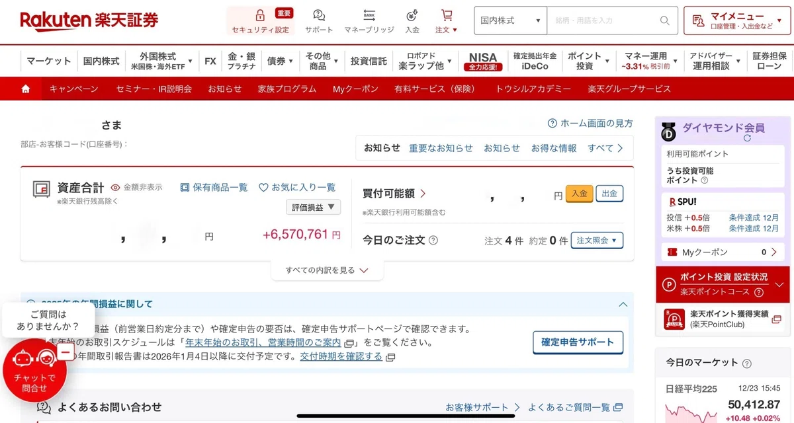Select お得な情報 notice tab
The width and height of the screenshot is (794, 423).
(x=554, y=148)
